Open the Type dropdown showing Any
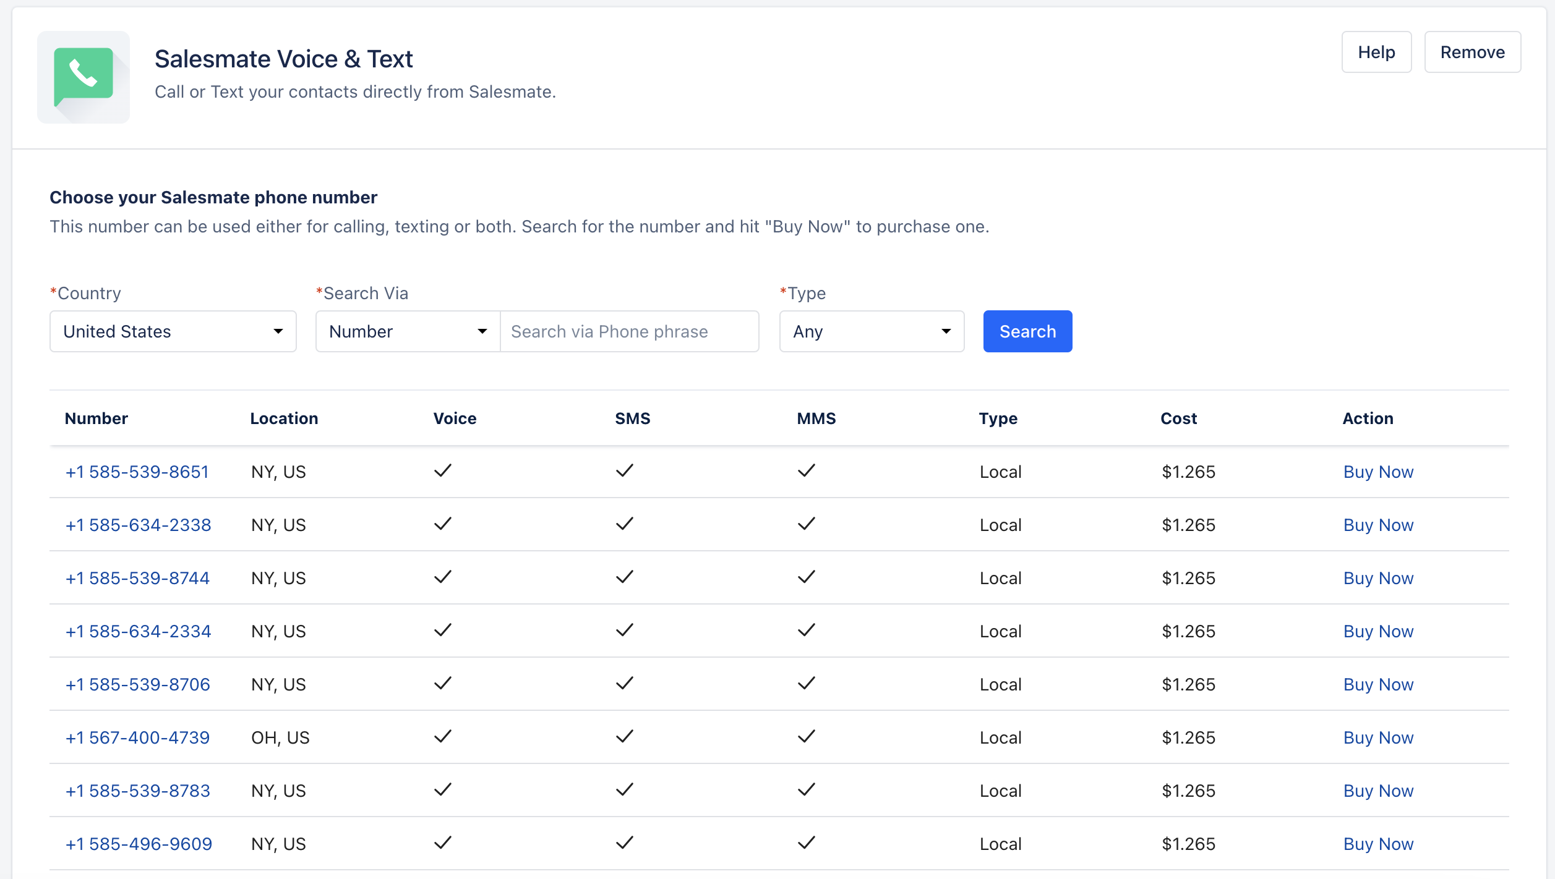This screenshot has width=1555, height=879. 872,331
